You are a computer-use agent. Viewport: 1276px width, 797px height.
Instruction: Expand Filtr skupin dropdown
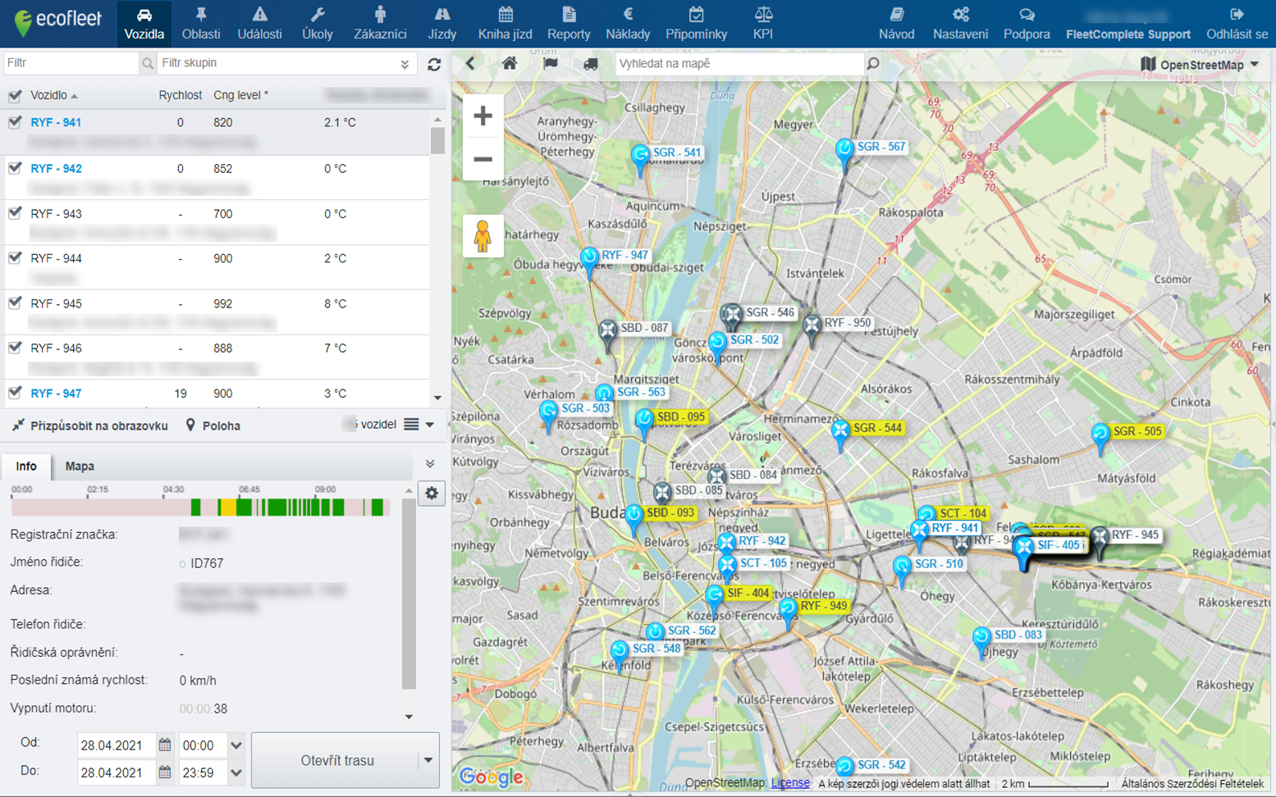click(x=405, y=64)
